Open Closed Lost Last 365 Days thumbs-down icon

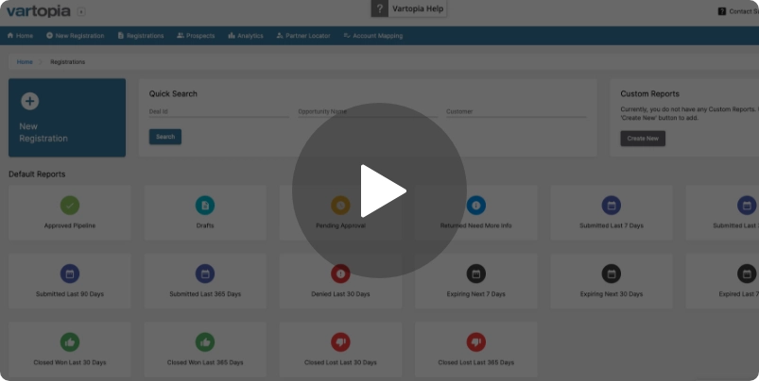tap(475, 342)
